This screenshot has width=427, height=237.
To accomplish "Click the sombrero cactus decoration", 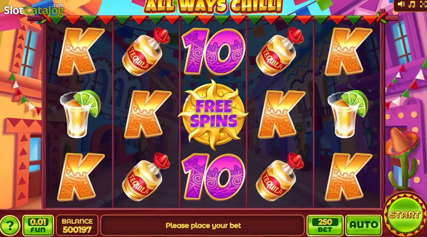I will 403,159.
